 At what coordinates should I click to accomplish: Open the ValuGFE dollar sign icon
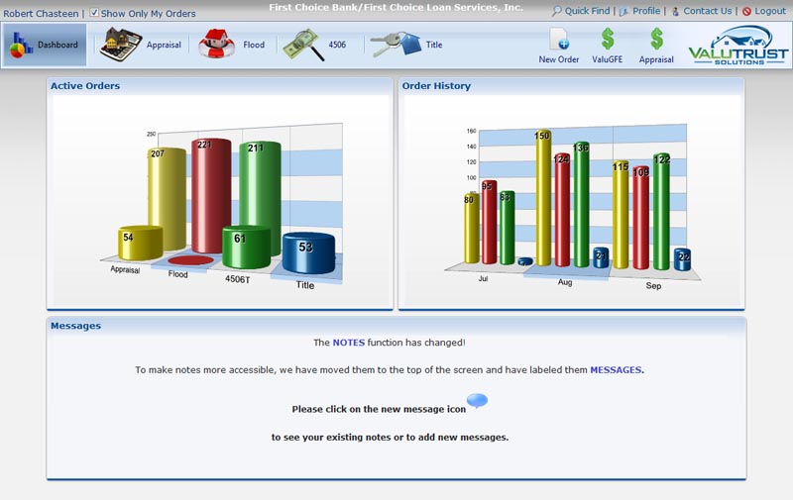(608, 40)
